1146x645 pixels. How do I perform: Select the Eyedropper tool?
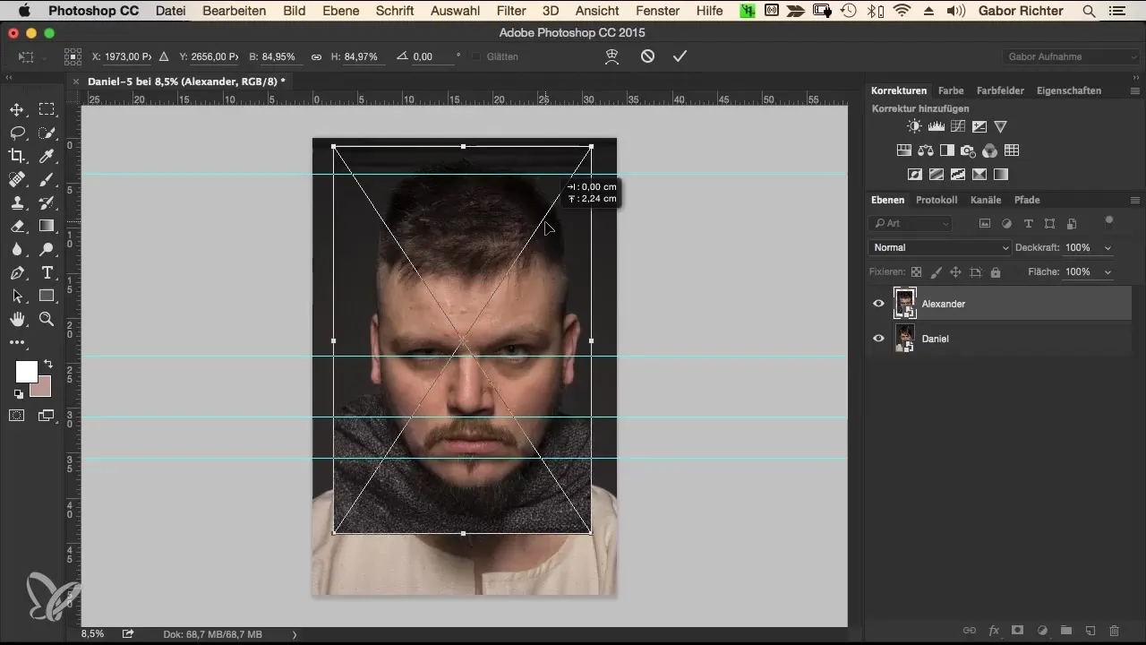tap(47, 156)
